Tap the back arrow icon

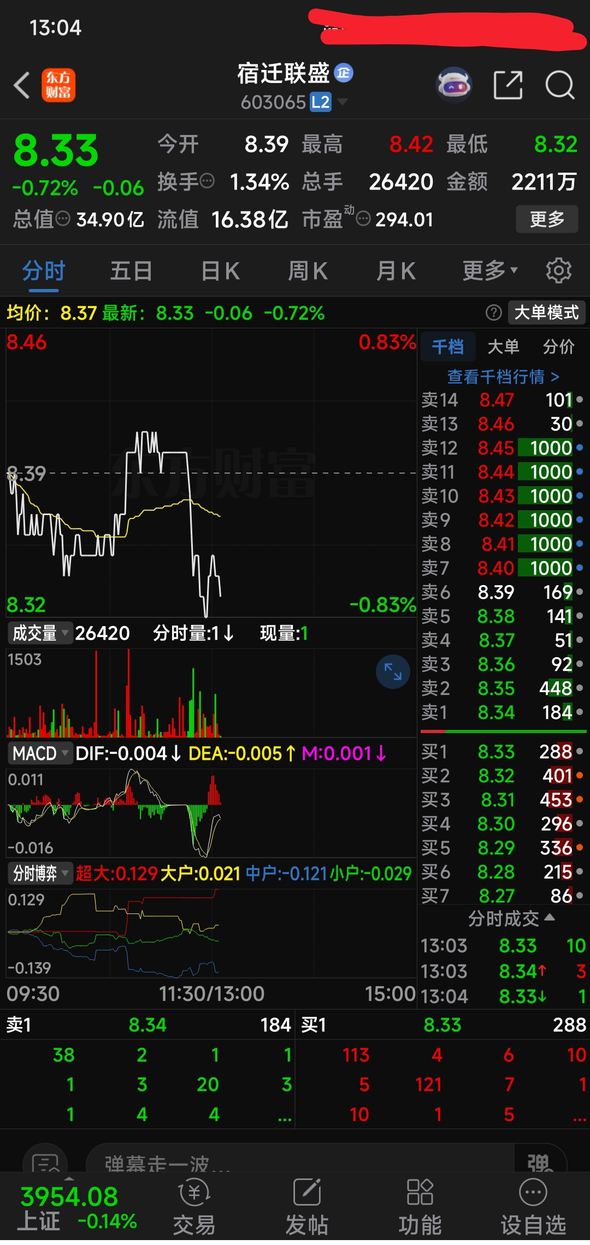(x=22, y=86)
